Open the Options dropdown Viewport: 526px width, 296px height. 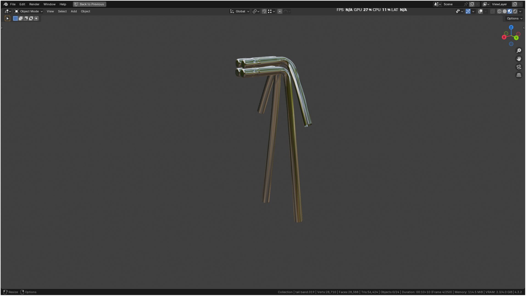[x=514, y=18]
